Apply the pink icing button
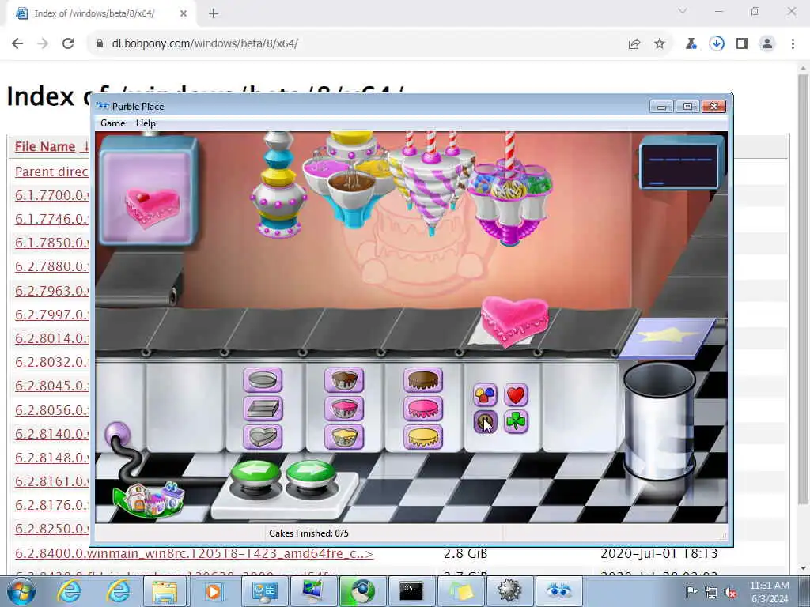 (422, 409)
